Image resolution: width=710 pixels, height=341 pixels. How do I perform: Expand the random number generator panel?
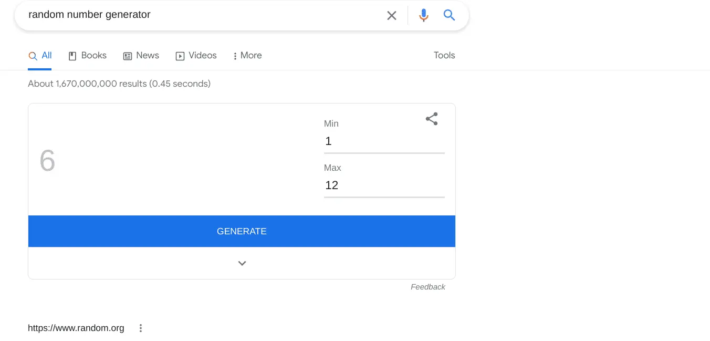tap(242, 263)
